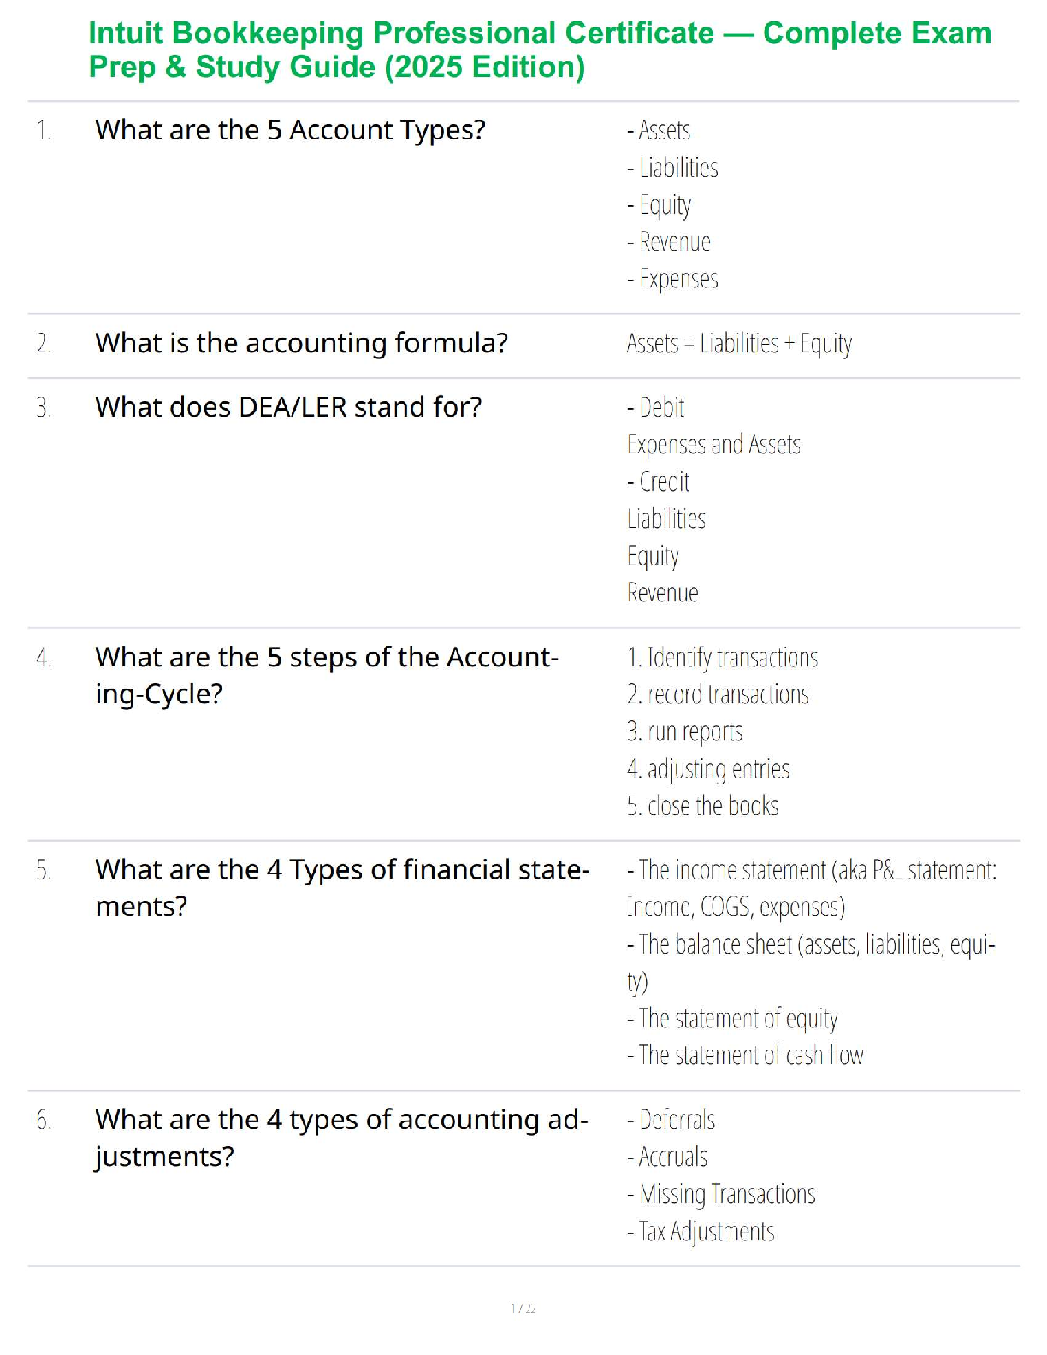Click the question about 4 financial statement types
Screen dimensions: 1047x1355
click(x=342, y=887)
